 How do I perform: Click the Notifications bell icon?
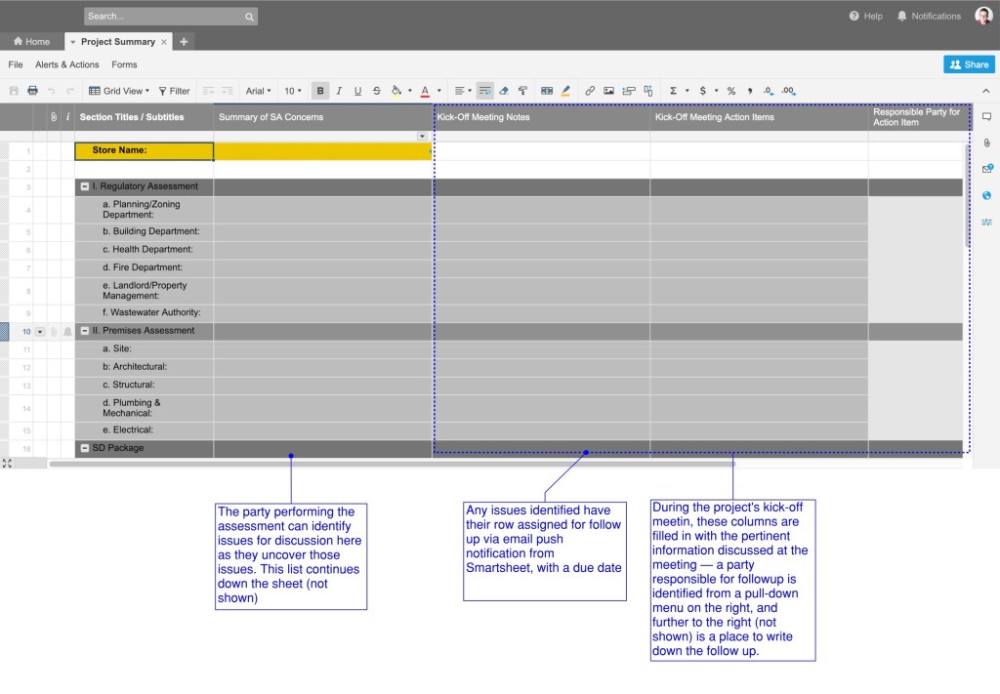click(x=901, y=16)
